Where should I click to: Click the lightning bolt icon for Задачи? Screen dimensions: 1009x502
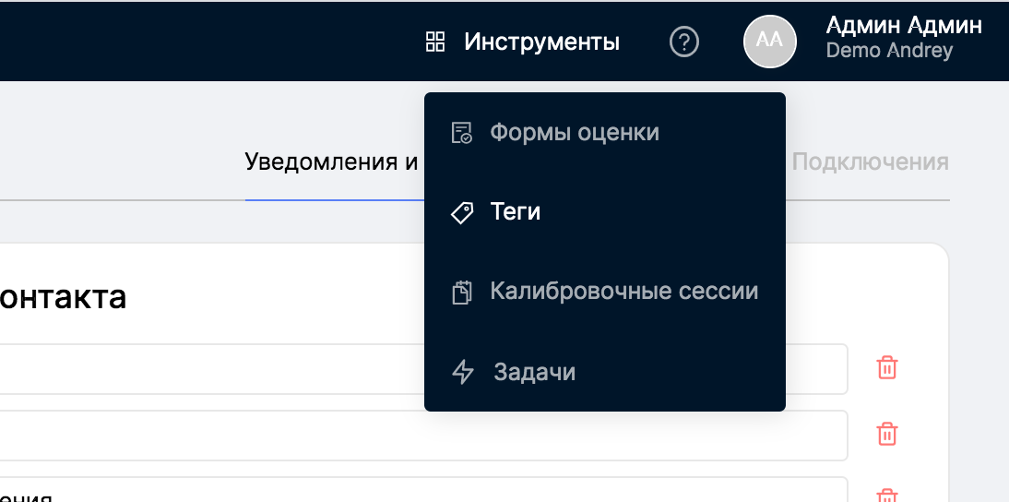(x=463, y=373)
